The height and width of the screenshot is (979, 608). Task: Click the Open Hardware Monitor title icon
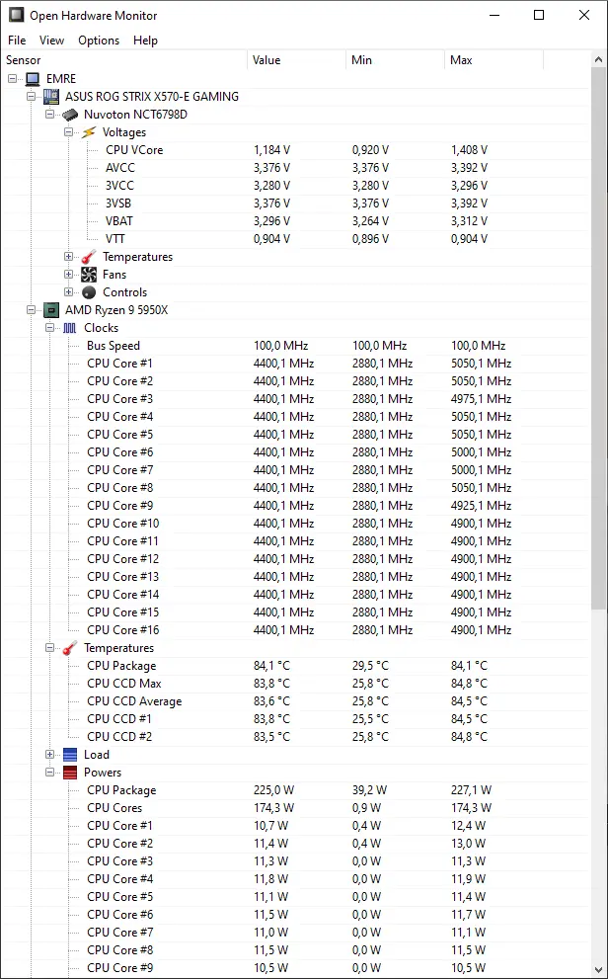tap(16, 15)
